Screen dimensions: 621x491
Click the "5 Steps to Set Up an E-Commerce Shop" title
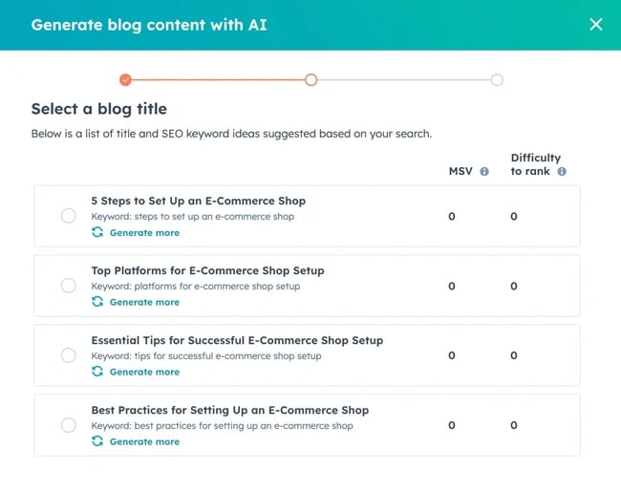pyautogui.click(x=198, y=201)
